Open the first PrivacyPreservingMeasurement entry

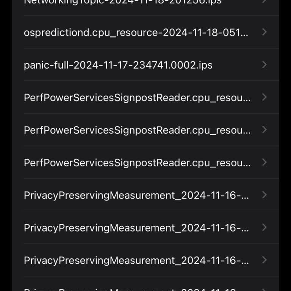pyautogui.click(x=136, y=196)
